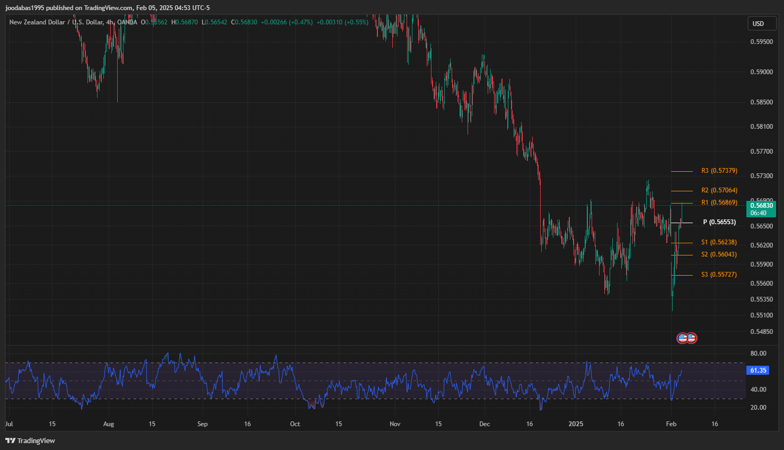Click the S3 (0.55727) support label
The width and height of the screenshot is (784, 450).
tap(719, 275)
